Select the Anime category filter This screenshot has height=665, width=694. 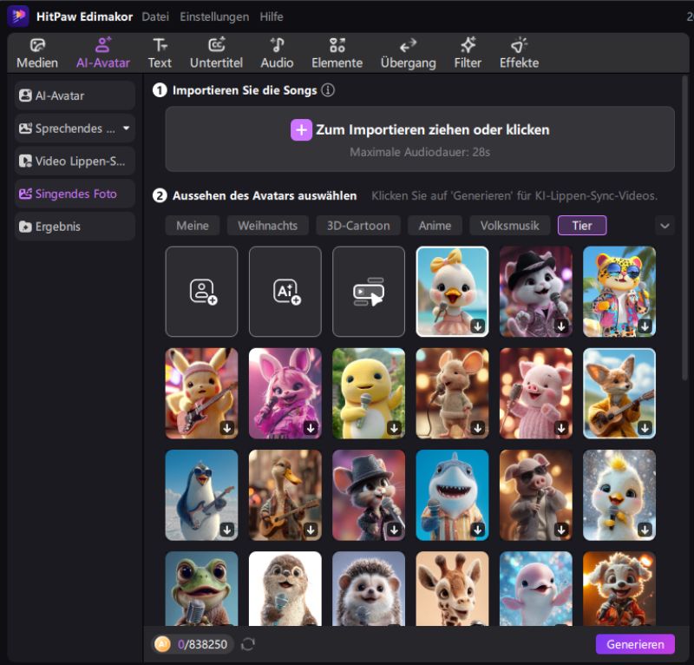(435, 226)
